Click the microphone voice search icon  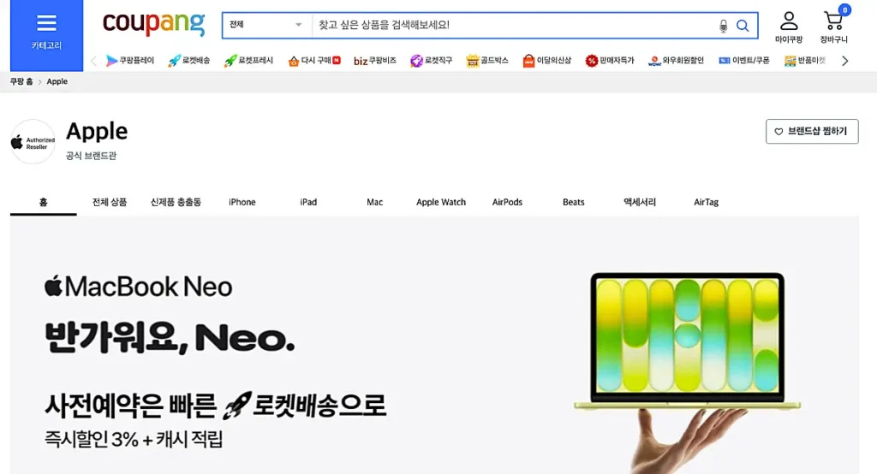[723, 26]
